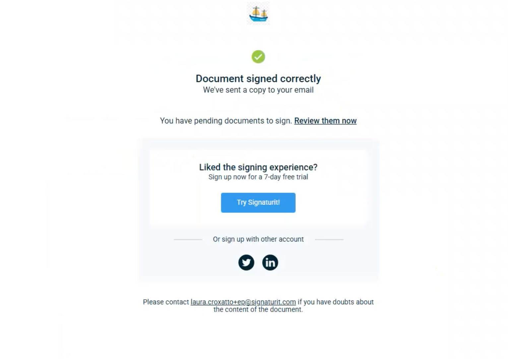Click the Or sign up with other account label
Viewport: 508px width, 359px height.
click(258, 239)
